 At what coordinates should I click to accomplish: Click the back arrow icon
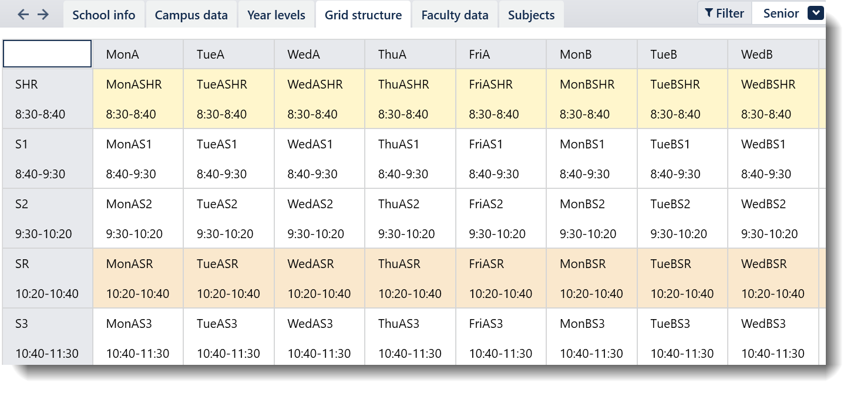click(x=23, y=15)
